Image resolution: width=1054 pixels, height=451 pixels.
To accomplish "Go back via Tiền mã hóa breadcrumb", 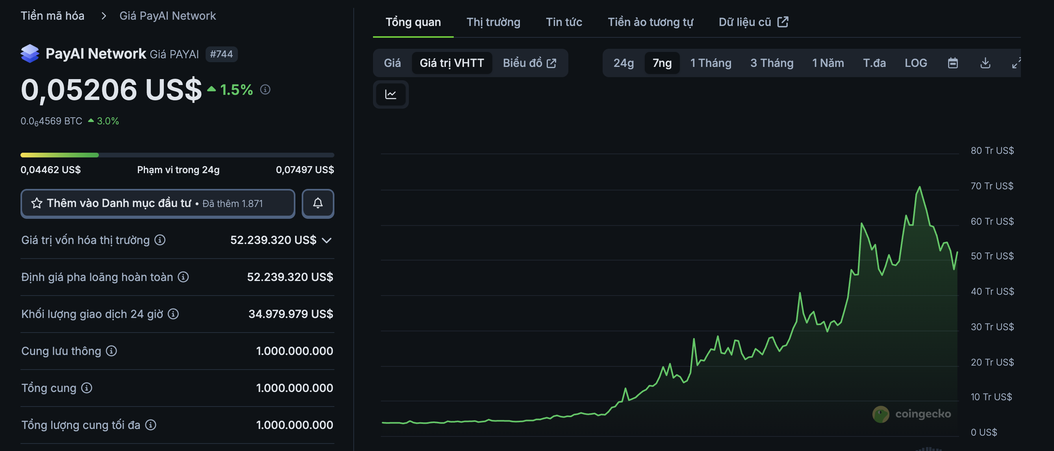I will tap(52, 15).
